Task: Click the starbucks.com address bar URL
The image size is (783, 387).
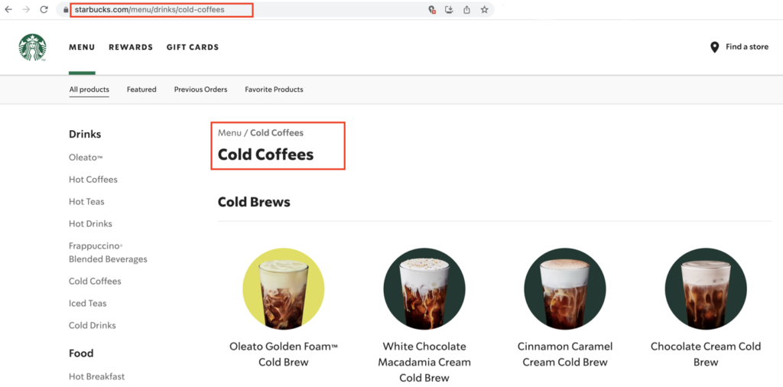Action: [149, 9]
